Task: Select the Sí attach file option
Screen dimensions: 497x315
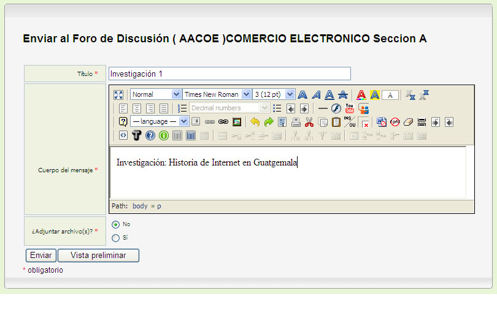Action: (115, 238)
